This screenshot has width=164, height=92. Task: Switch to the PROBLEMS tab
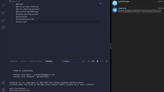pos(14,61)
